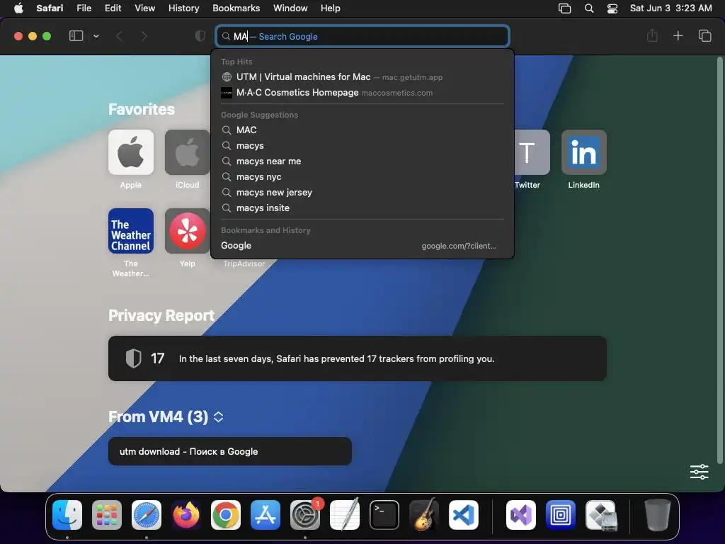Open Spotlight search in menu bar
The width and height of the screenshot is (725, 544).
point(588,8)
